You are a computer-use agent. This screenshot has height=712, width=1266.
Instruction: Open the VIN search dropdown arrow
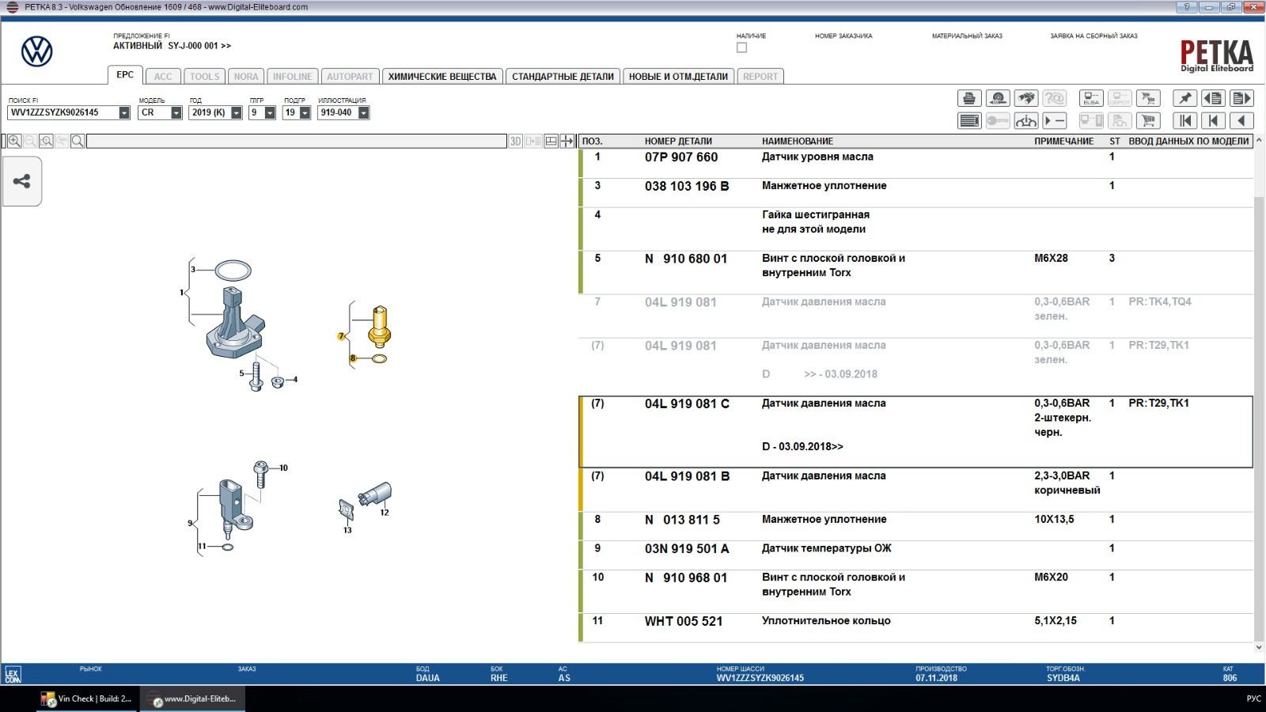[124, 113]
